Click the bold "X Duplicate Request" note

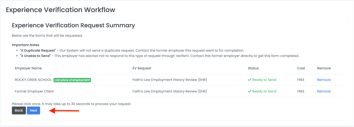(38, 50)
